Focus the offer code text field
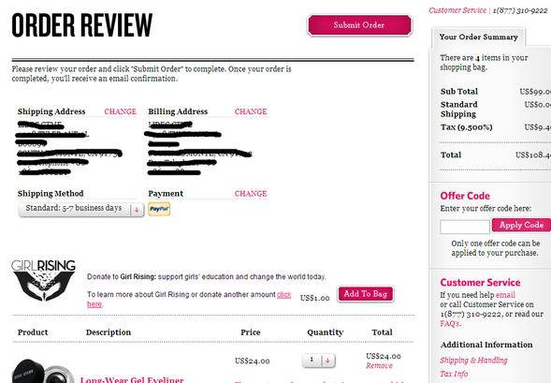The image size is (551, 383). click(465, 227)
